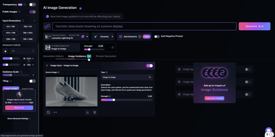Open the chat widget in the corner
The width and height of the screenshot is (275, 137).
tap(269, 131)
